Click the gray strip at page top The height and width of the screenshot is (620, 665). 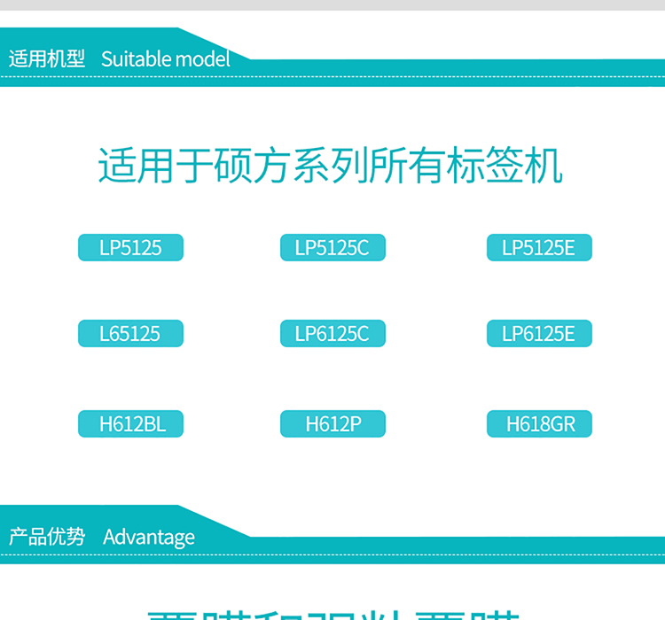pyautogui.click(x=332, y=4)
